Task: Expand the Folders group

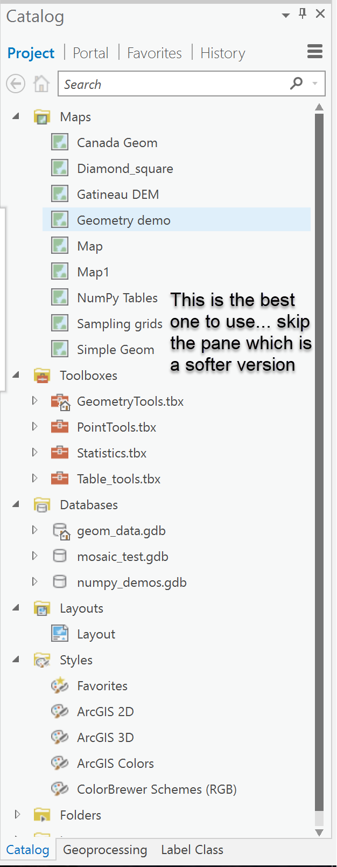Action: click(17, 814)
